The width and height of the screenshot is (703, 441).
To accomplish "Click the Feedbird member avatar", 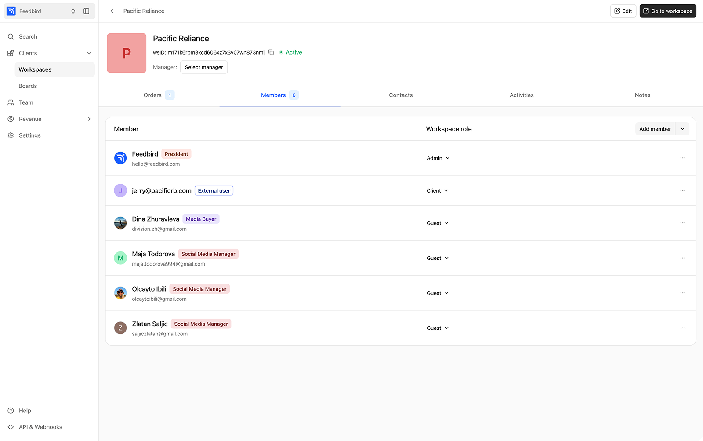I will click(120, 158).
